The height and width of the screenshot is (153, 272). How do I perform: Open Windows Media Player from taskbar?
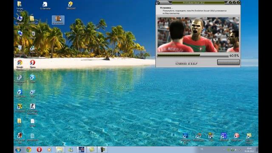tap(49, 150)
